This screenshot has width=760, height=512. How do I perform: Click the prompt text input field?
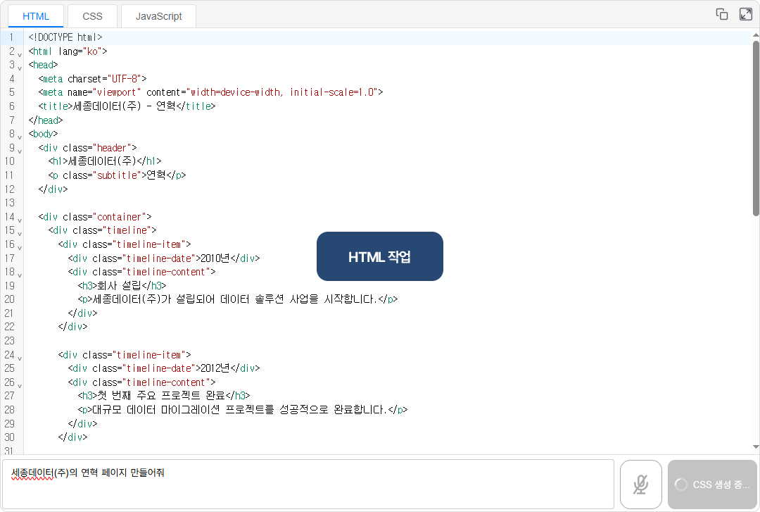click(308, 485)
